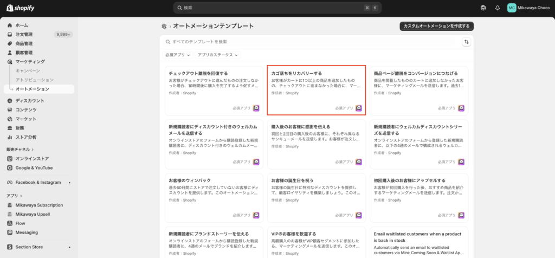555x258 pixels.
Task: Select ディスカウント in the sidebar
Action: [x=30, y=100]
